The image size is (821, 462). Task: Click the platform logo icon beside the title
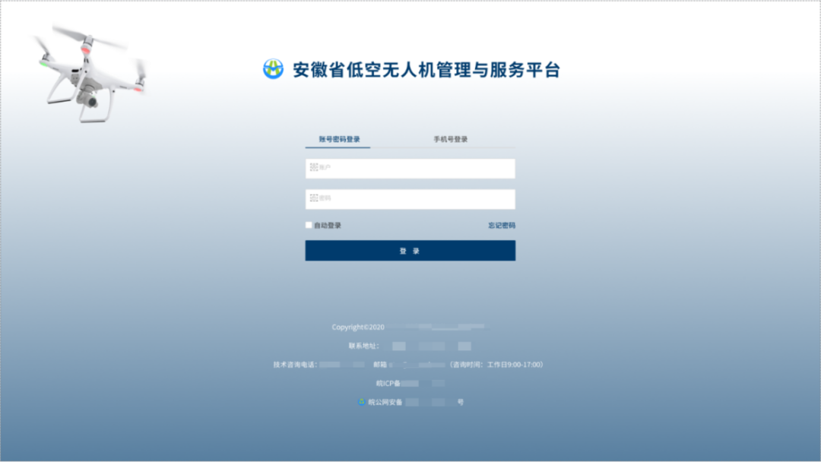click(273, 69)
